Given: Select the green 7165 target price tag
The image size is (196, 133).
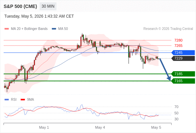Looking at the screenshot, I should pos(183,81).
